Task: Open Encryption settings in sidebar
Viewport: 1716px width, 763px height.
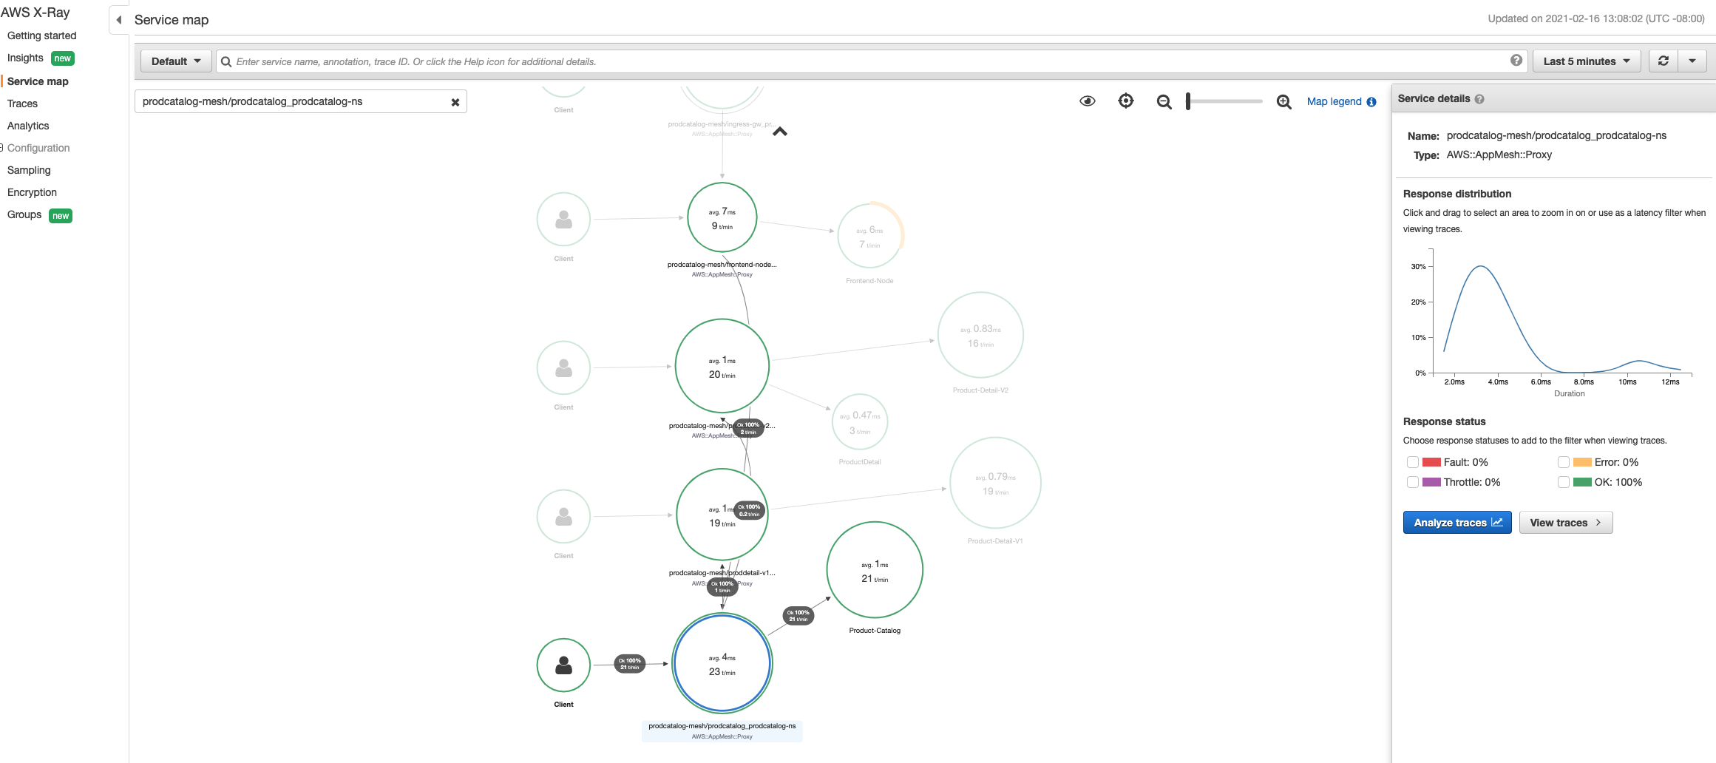Action: tap(32, 192)
